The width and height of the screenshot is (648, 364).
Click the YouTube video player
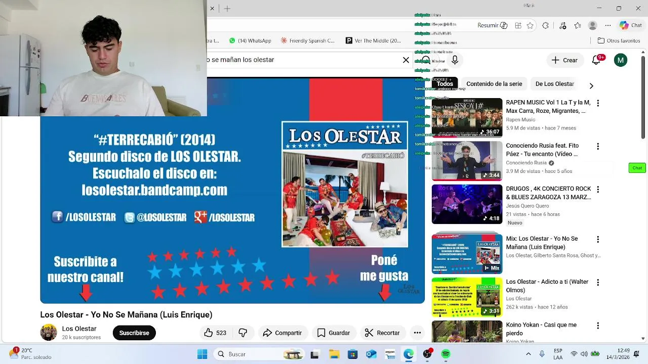pos(232,190)
